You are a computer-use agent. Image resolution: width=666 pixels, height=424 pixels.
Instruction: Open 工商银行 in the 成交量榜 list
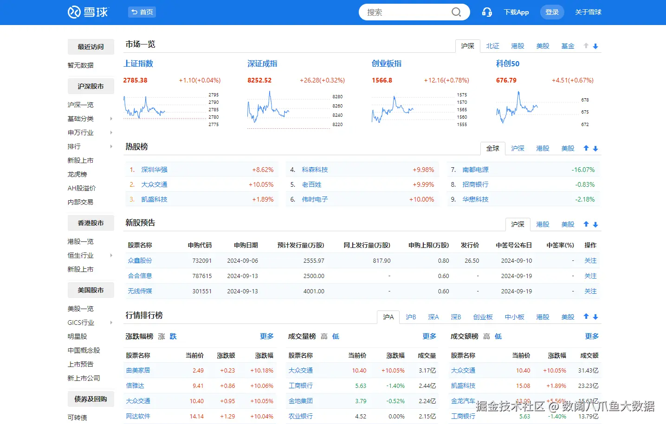pyautogui.click(x=300, y=386)
